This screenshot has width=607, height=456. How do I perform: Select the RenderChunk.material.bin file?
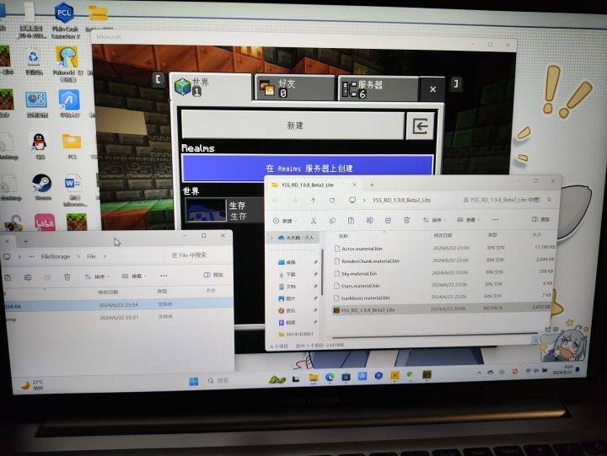pyautogui.click(x=443, y=260)
